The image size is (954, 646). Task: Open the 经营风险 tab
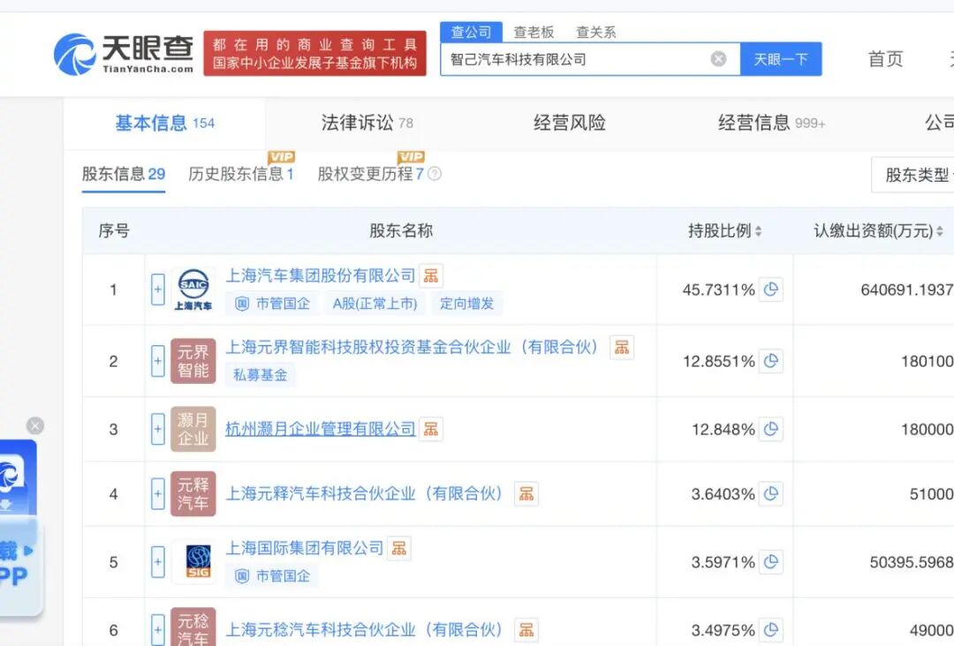[570, 123]
